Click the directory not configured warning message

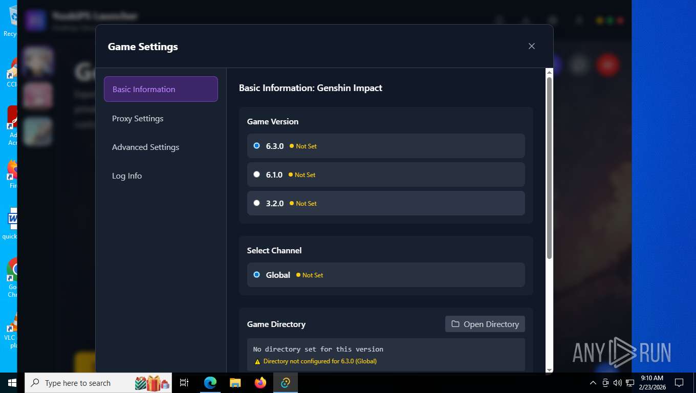(315, 361)
